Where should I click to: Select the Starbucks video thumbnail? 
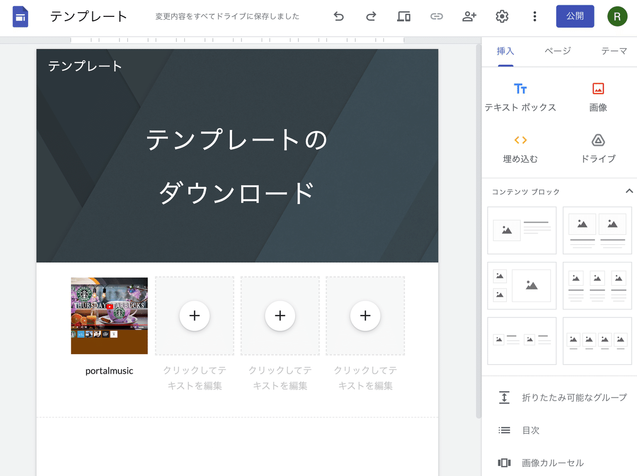point(109,316)
